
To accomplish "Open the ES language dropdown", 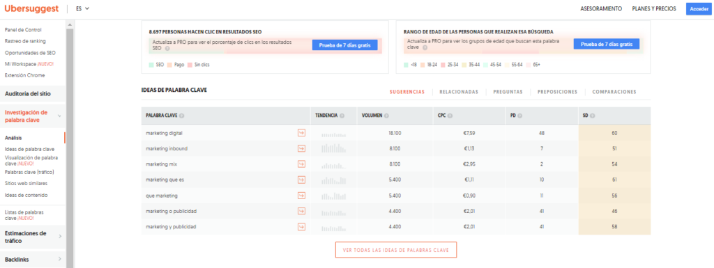I will click(82, 8).
